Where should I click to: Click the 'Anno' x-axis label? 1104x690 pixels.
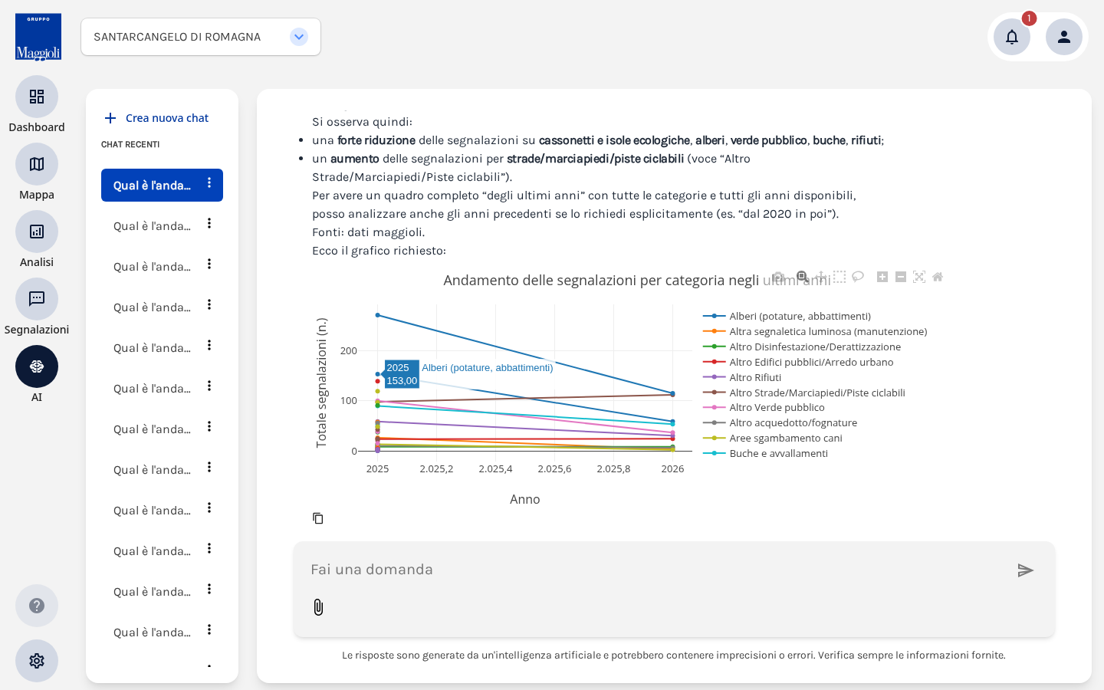pyautogui.click(x=525, y=499)
